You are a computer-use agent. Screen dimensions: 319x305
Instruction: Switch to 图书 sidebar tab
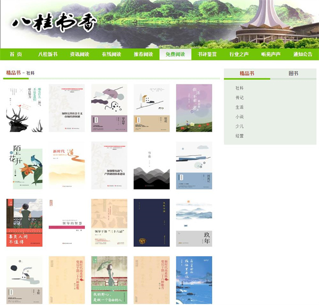click(293, 74)
